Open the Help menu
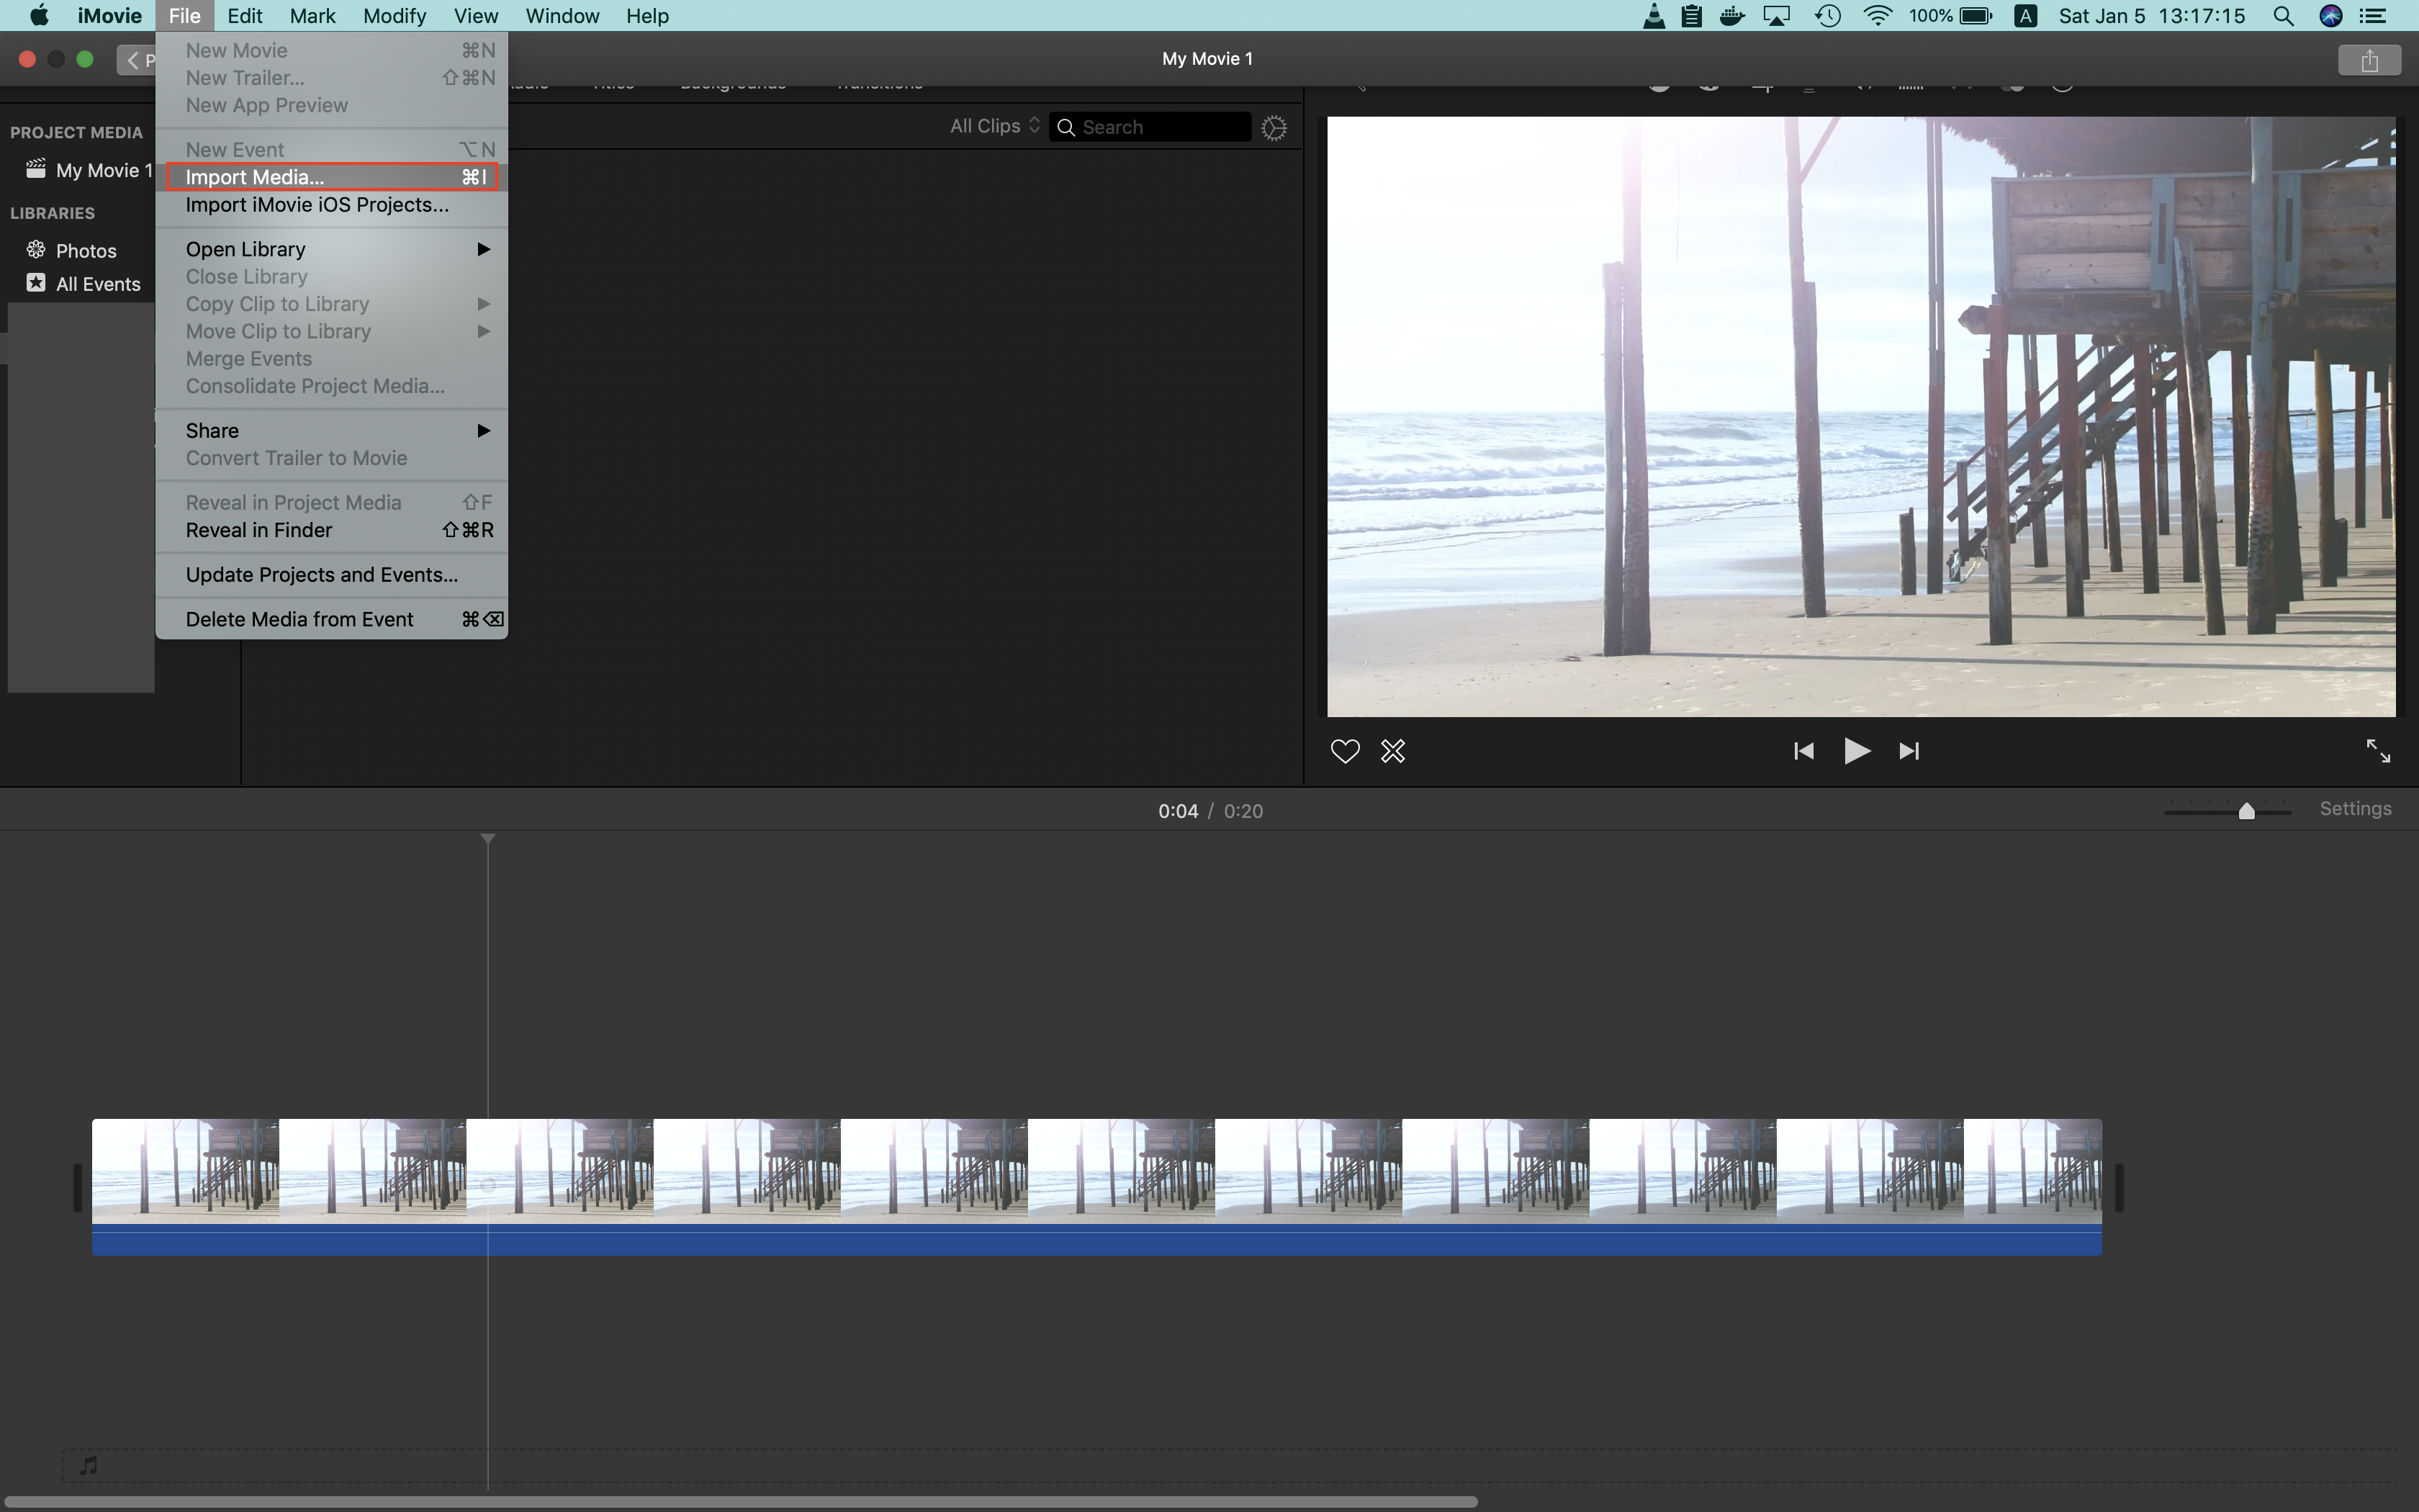2419x1512 pixels. pyautogui.click(x=647, y=16)
